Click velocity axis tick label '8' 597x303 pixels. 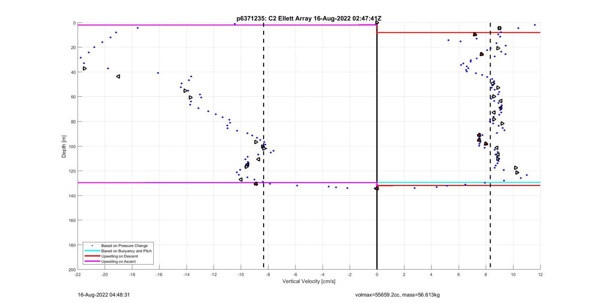coord(486,274)
